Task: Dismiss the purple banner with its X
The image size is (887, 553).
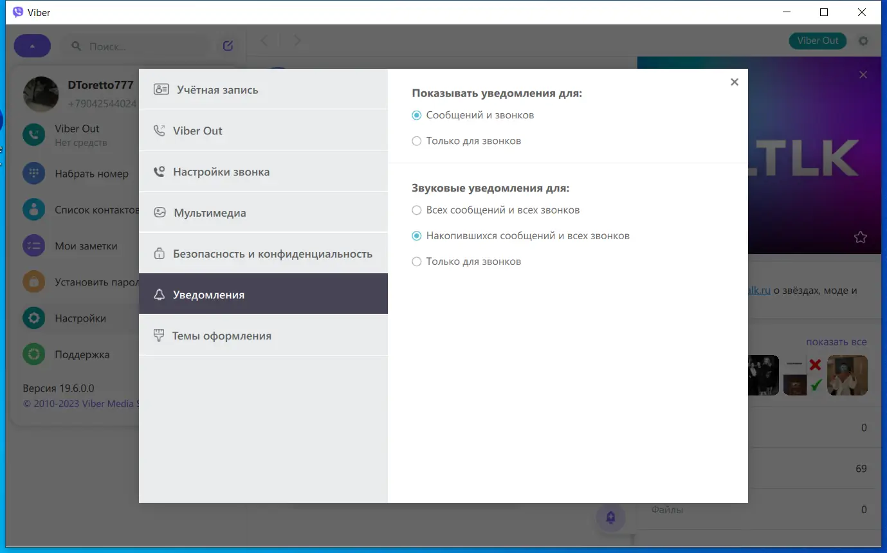Action: point(863,75)
